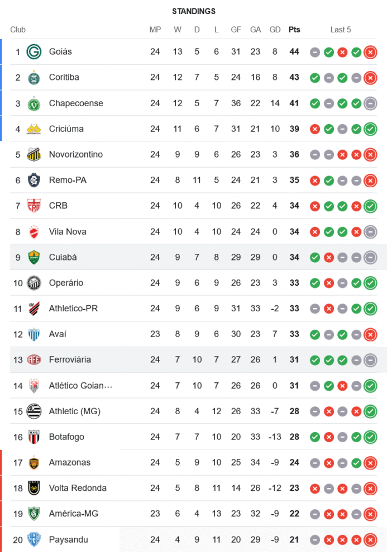Click Chapecoense's latest draw result indicator
387x559 pixels.
[x=370, y=103]
